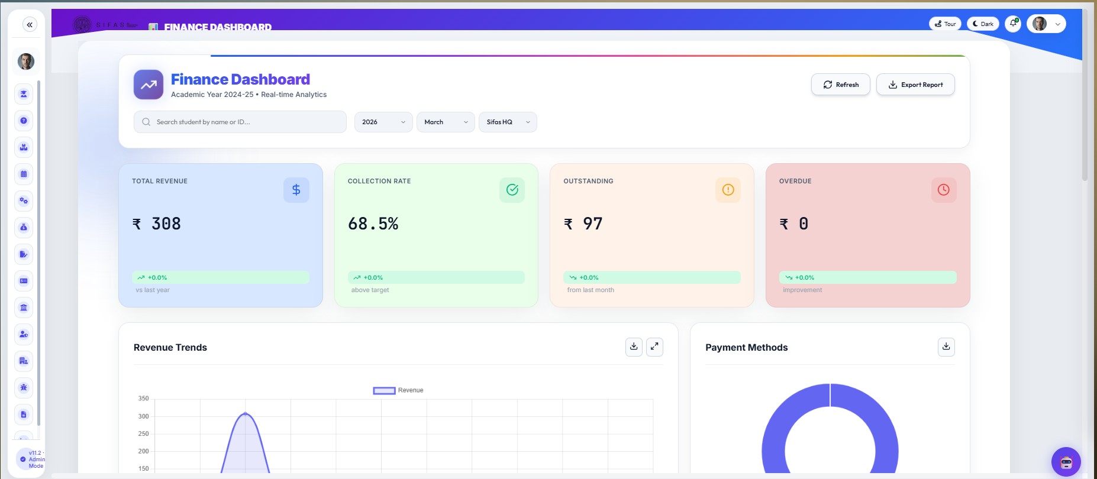This screenshot has height=479, width=1097.
Task: Click the chart icon beside FINANCE DASHBOARD title
Action: pos(153,27)
